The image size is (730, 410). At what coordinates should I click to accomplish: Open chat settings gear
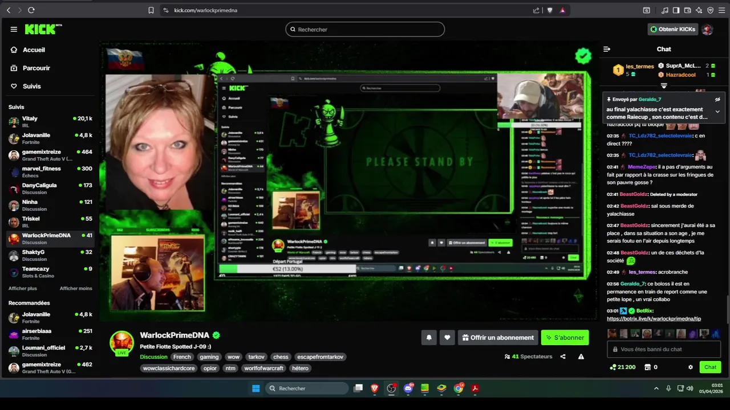(691, 367)
